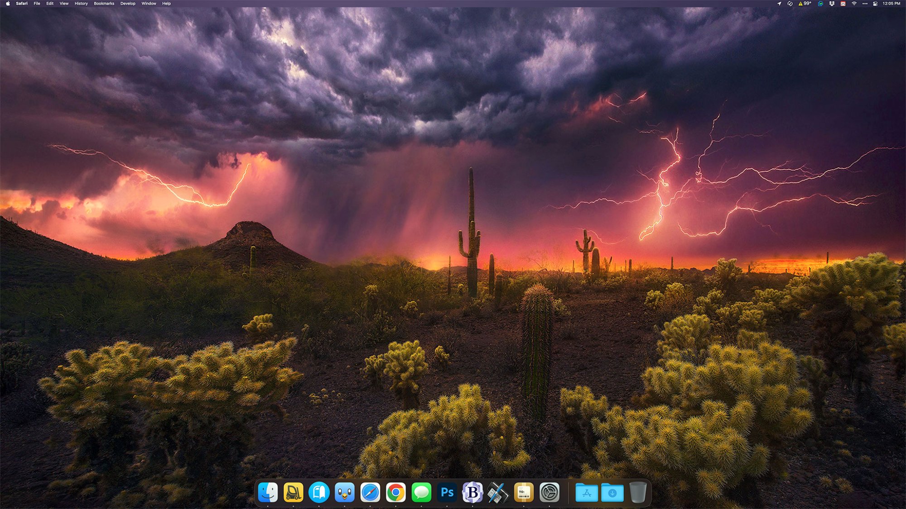Open the Deliveries package icon
906x509 pixels.
(524, 492)
